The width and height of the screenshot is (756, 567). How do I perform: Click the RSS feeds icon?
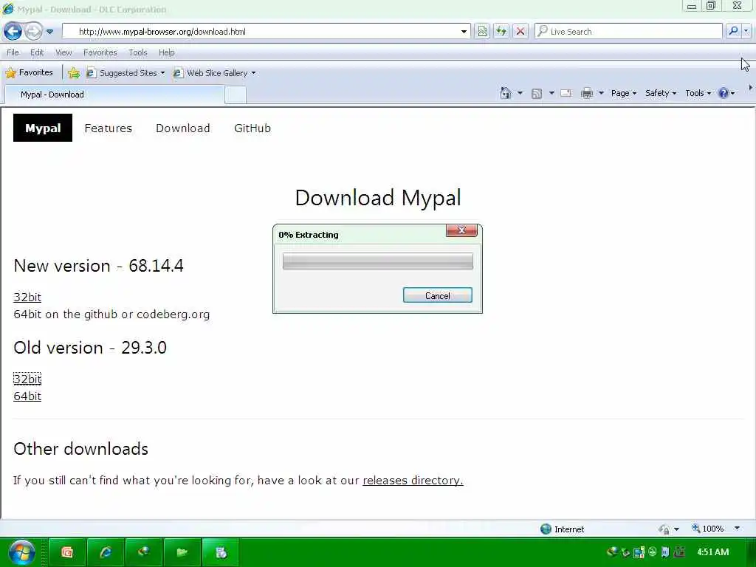point(537,94)
